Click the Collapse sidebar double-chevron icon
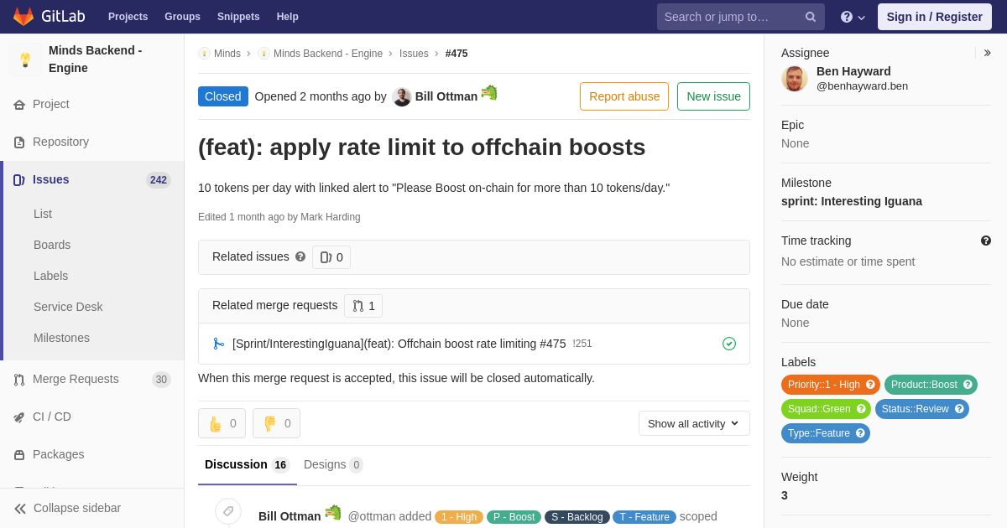The image size is (1007, 528). [20, 509]
